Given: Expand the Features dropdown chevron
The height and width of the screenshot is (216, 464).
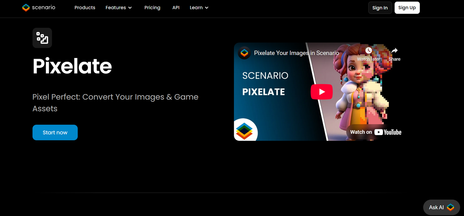Looking at the screenshot, I should (130, 8).
